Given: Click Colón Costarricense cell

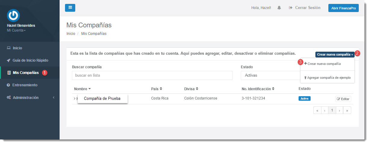Looking at the screenshot, I should coord(201,98).
